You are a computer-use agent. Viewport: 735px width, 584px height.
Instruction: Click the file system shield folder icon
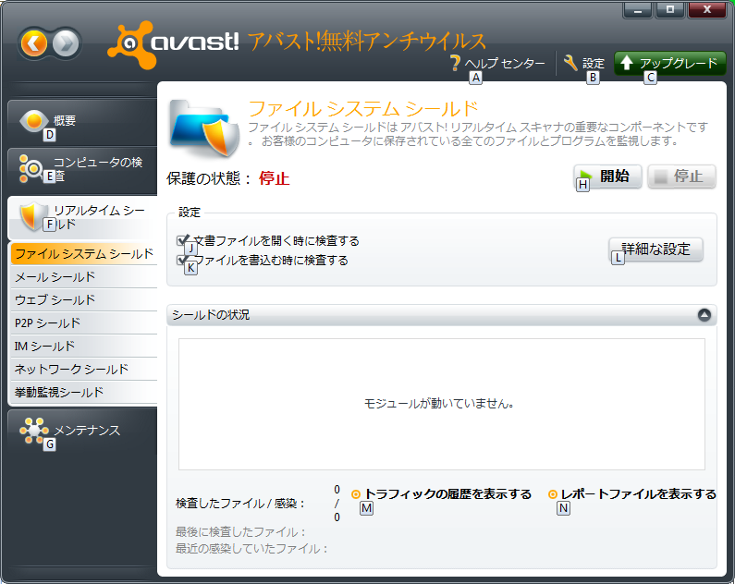[x=204, y=128]
